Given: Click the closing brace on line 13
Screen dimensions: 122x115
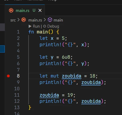Looking at the screenshot, I should pos(30,108).
